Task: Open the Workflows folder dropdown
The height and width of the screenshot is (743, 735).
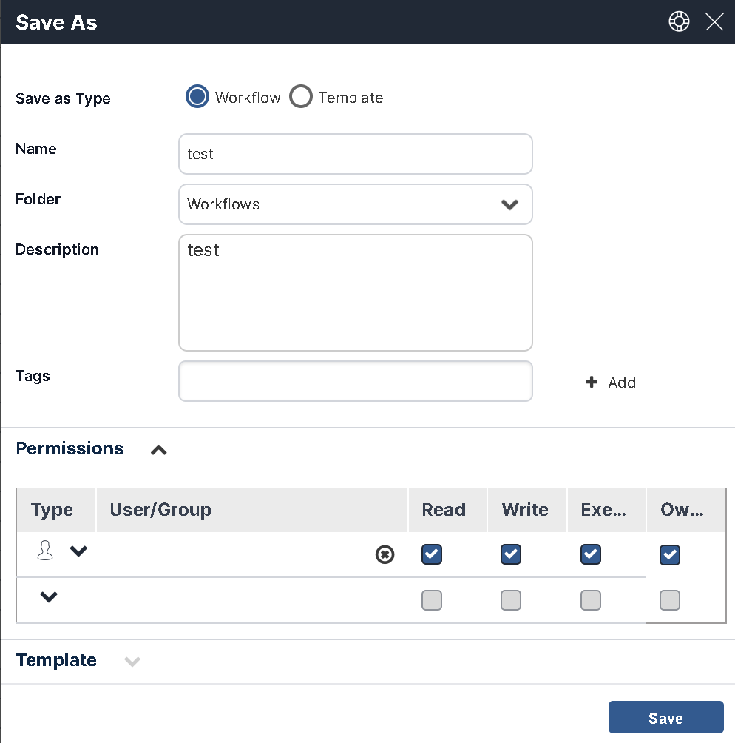Action: (355, 204)
